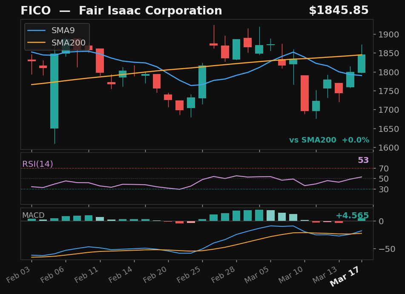Click the 1650 price axis label
Screen dimensions: 405x294
(388, 129)
